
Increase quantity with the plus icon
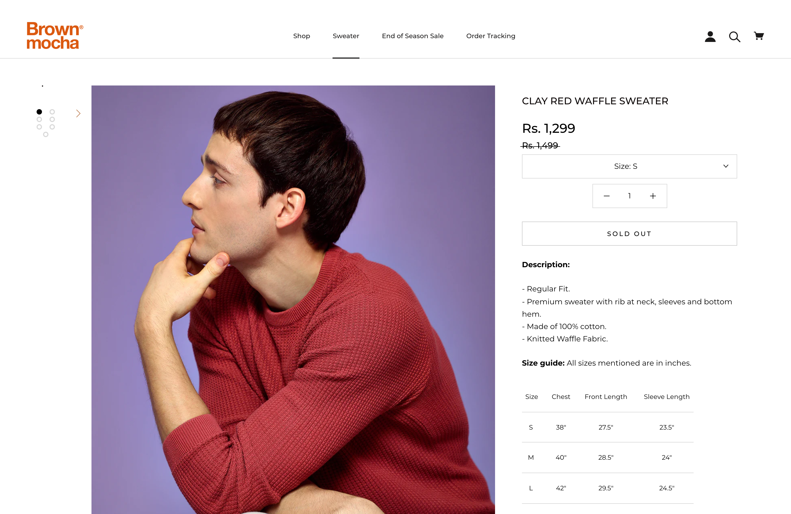pyautogui.click(x=653, y=196)
